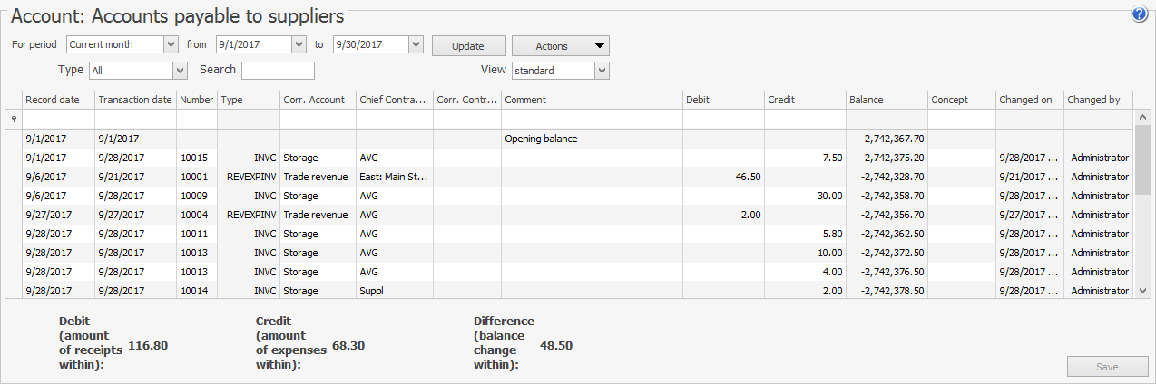Click the Comment column filter cell

[592, 120]
